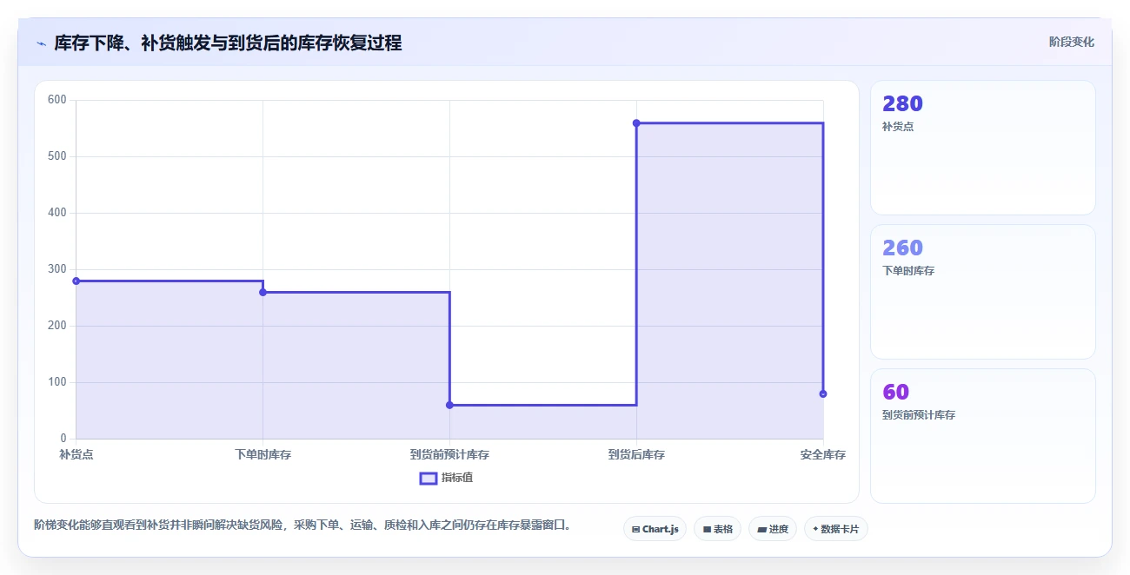Screen dimensions: 1130x575
Task: Click the 500 y-axis tick label
Action: pyautogui.click(x=57, y=156)
